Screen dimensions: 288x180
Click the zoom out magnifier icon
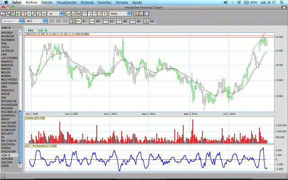(40, 14)
